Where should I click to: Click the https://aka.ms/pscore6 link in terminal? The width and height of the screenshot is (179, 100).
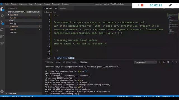coord(108,67)
